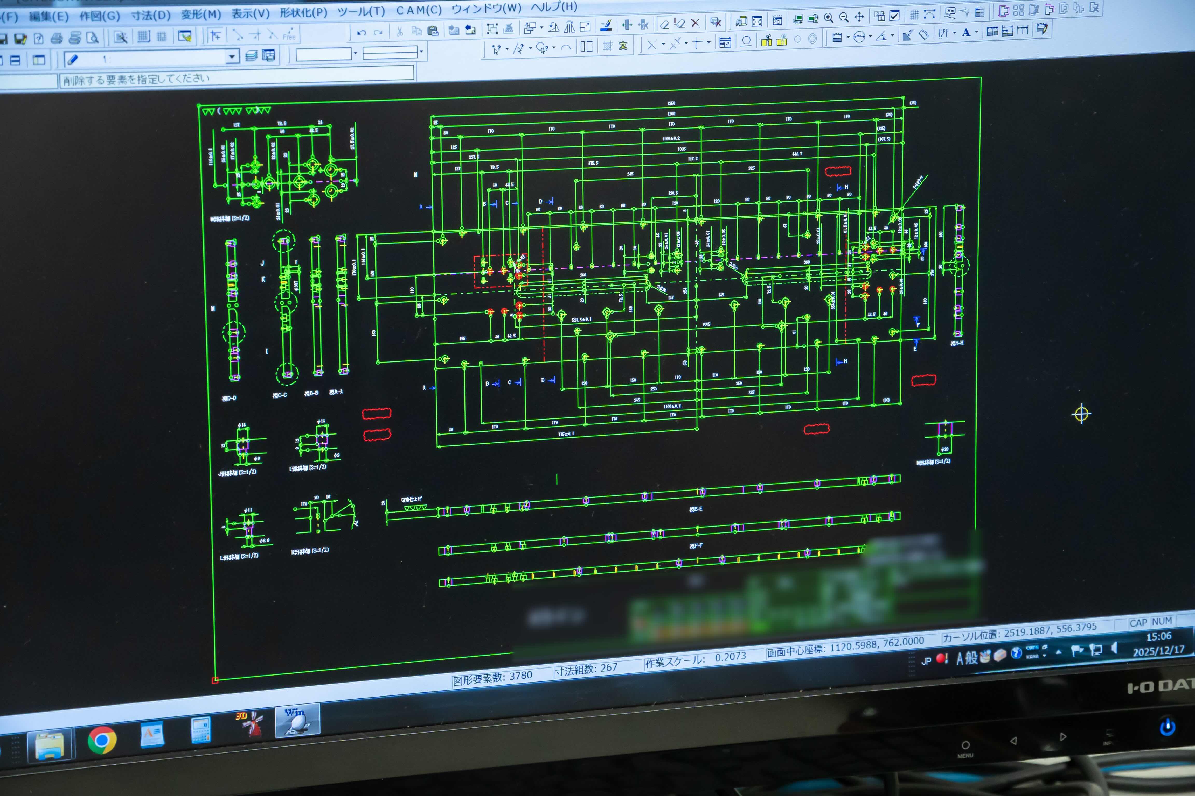This screenshot has width=1195, height=796.
Task: Open Chrome from the taskbar
Action: 102,740
